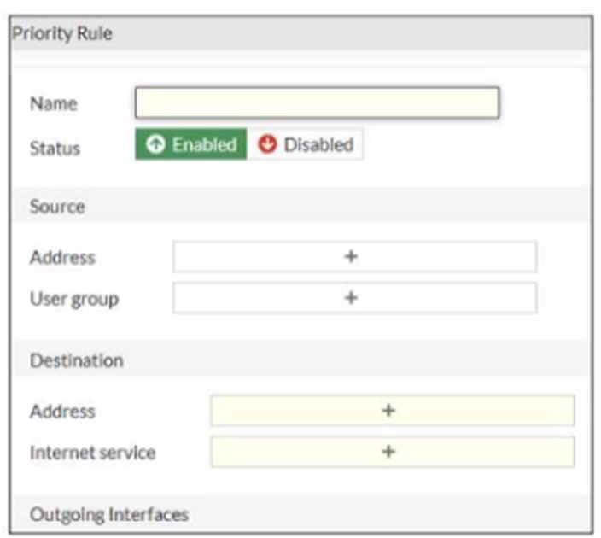This screenshot has width=601, height=538.
Task: Click the Source Address label
Action: click(62, 257)
